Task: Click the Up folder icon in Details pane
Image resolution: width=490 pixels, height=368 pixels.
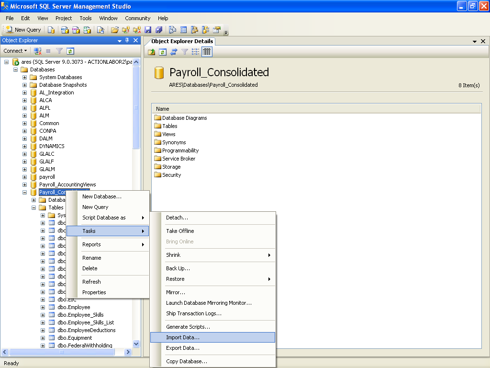Action: (152, 52)
